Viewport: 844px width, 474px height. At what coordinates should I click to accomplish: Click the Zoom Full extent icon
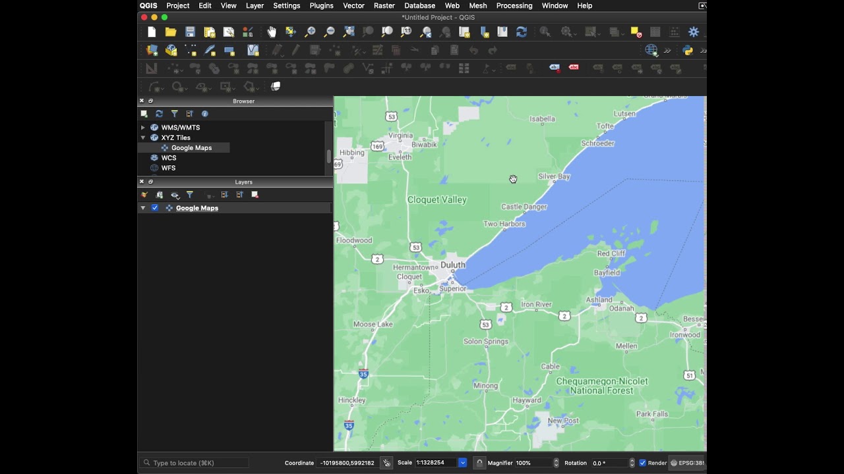click(349, 32)
